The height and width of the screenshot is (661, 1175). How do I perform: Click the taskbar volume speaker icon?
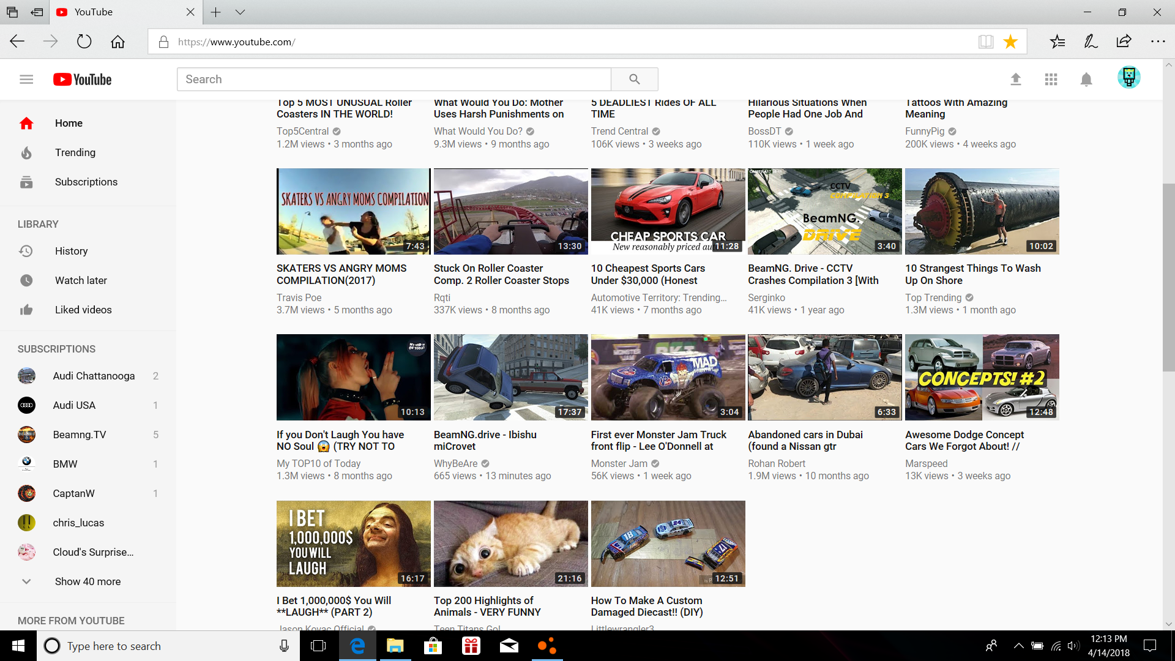[1073, 646]
